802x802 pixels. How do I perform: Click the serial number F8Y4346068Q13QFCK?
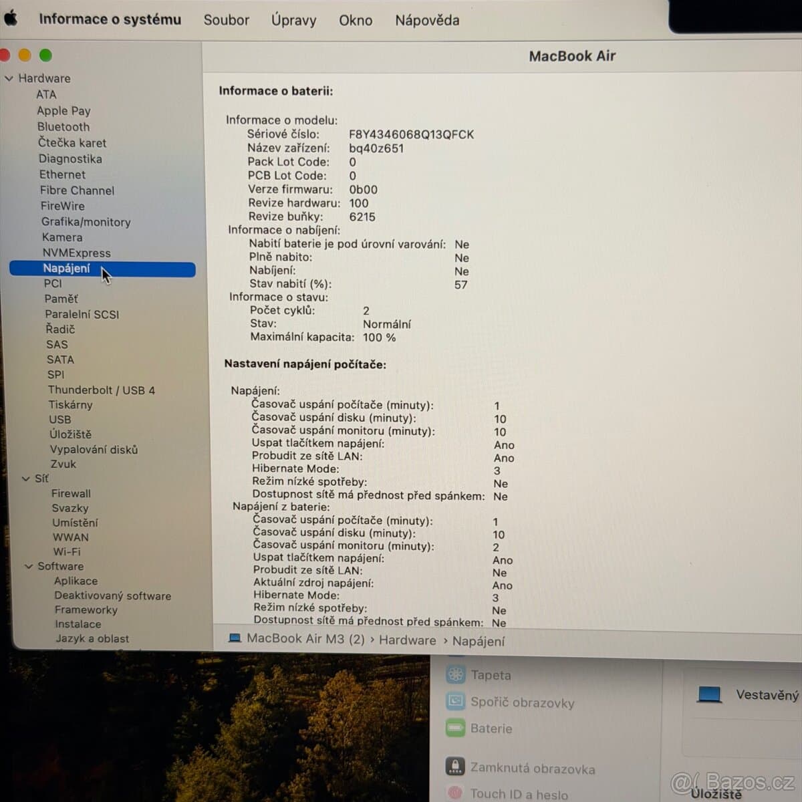pos(412,134)
